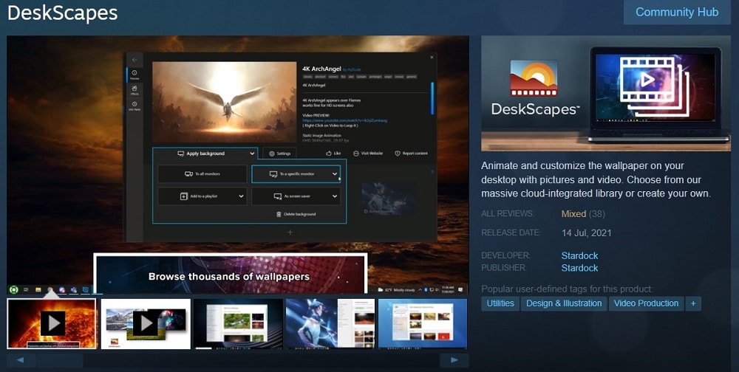Expand As screen saver chevron

pos(335,196)
